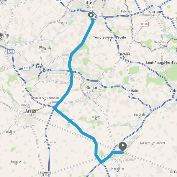Select the Lille city label
This screenshot has width=177, height=177.
click(88, 3)
